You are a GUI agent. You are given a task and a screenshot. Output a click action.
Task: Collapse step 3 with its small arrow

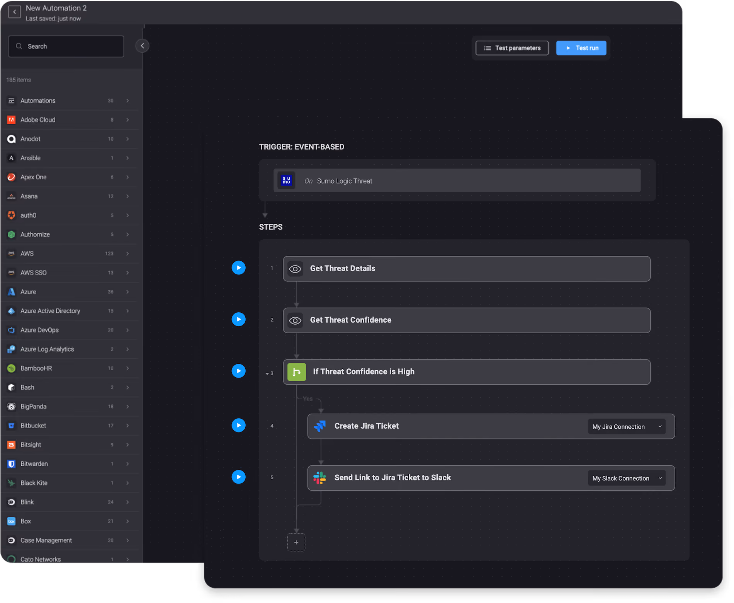pyautogui.click(x=267, y=374)
